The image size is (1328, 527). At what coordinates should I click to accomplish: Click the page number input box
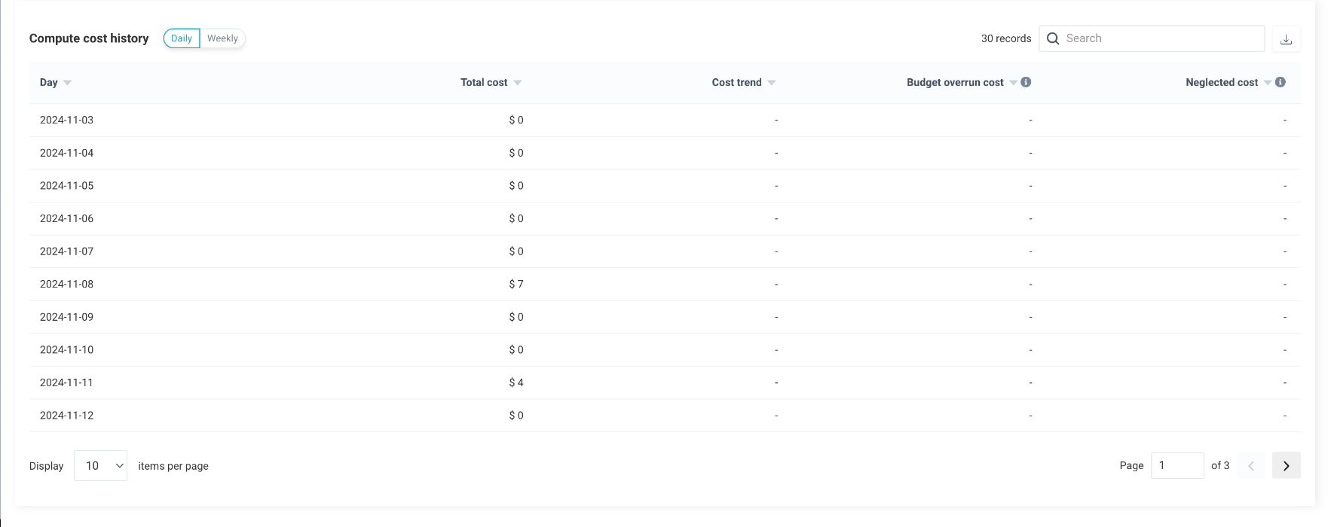click(x=1177, y=466)
